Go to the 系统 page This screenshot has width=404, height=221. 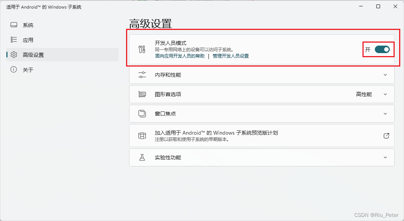(62, 25)
